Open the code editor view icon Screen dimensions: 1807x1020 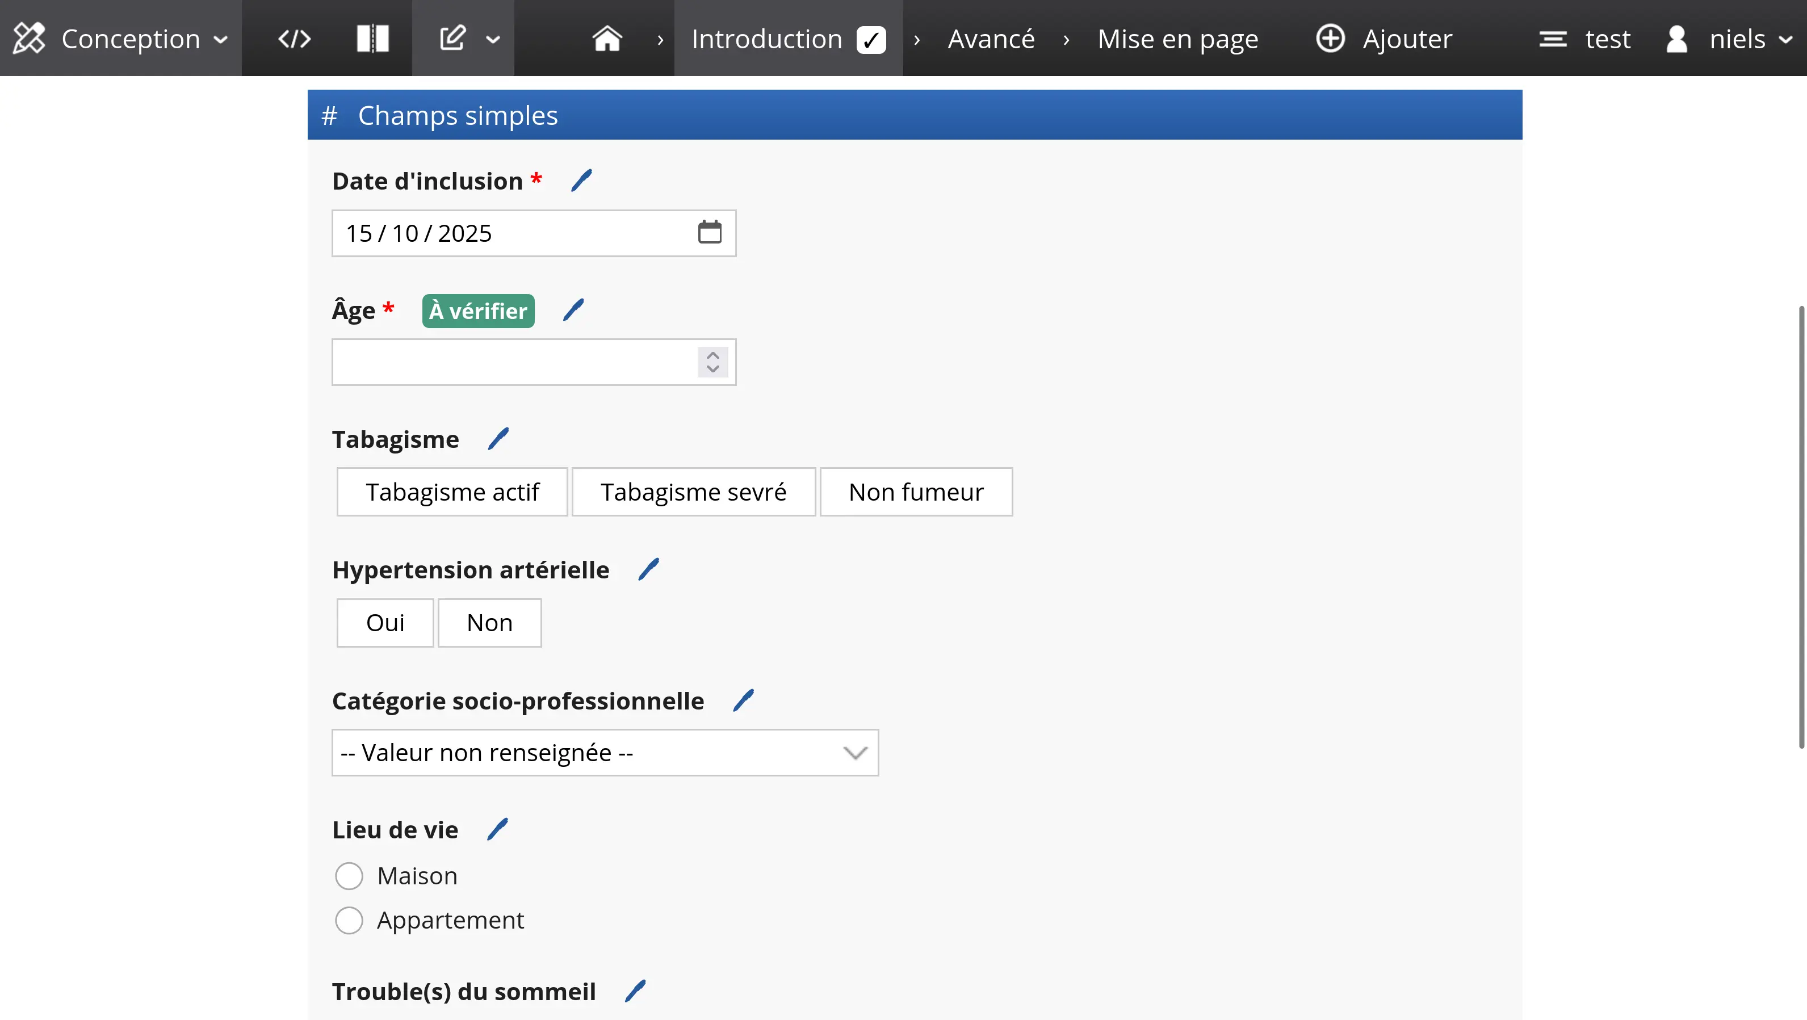pyautogui.click(x=294, y=39)
